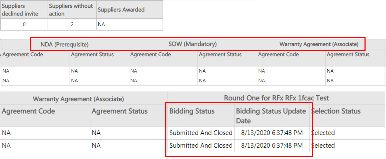
Task: Select the Suppliers without action header
Action: (71, 10)
